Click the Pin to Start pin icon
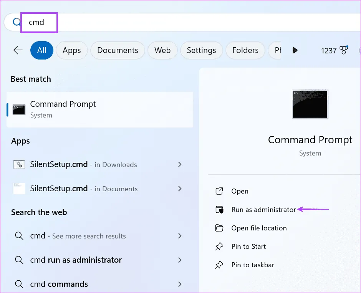 [219, 247]
